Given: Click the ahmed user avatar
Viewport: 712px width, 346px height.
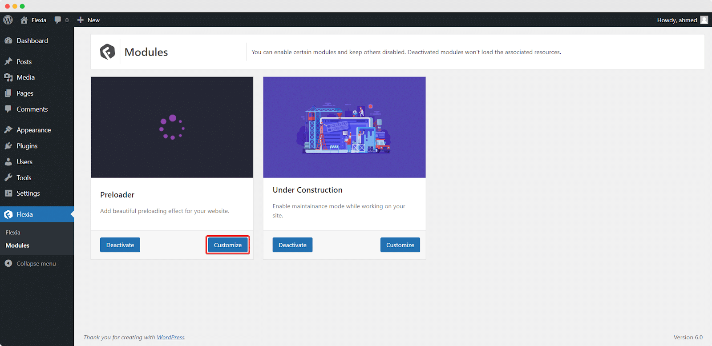Looking at the screenshot, I should [x=704, y=20].
